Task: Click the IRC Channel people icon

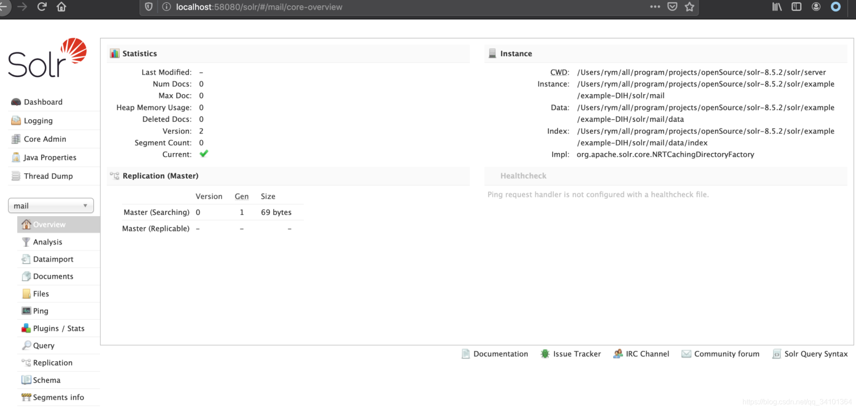Action: point(618,353)
